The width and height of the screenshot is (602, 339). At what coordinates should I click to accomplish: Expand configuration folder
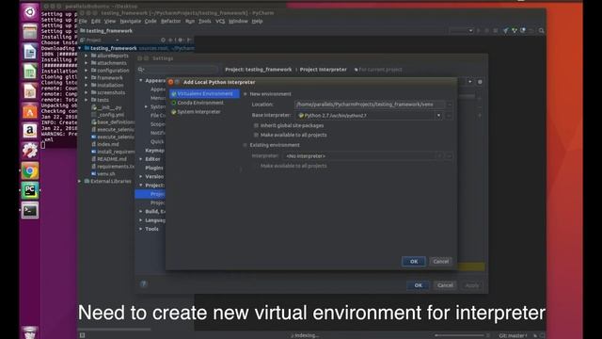click(86, 71)
